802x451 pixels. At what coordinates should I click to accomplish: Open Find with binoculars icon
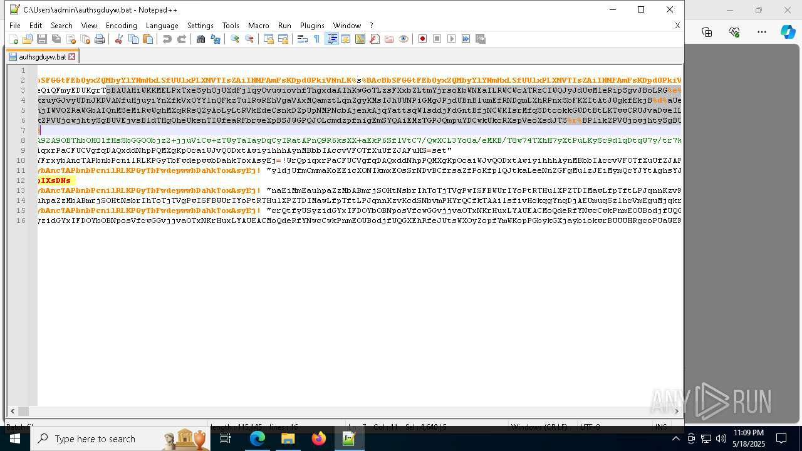[x=200, y=39]
